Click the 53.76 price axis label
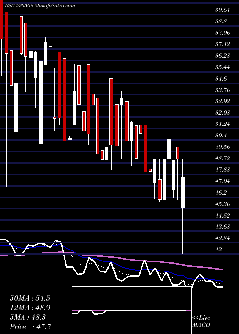The height and width of the screenshot is (334, 239). [x=223, y=90]
